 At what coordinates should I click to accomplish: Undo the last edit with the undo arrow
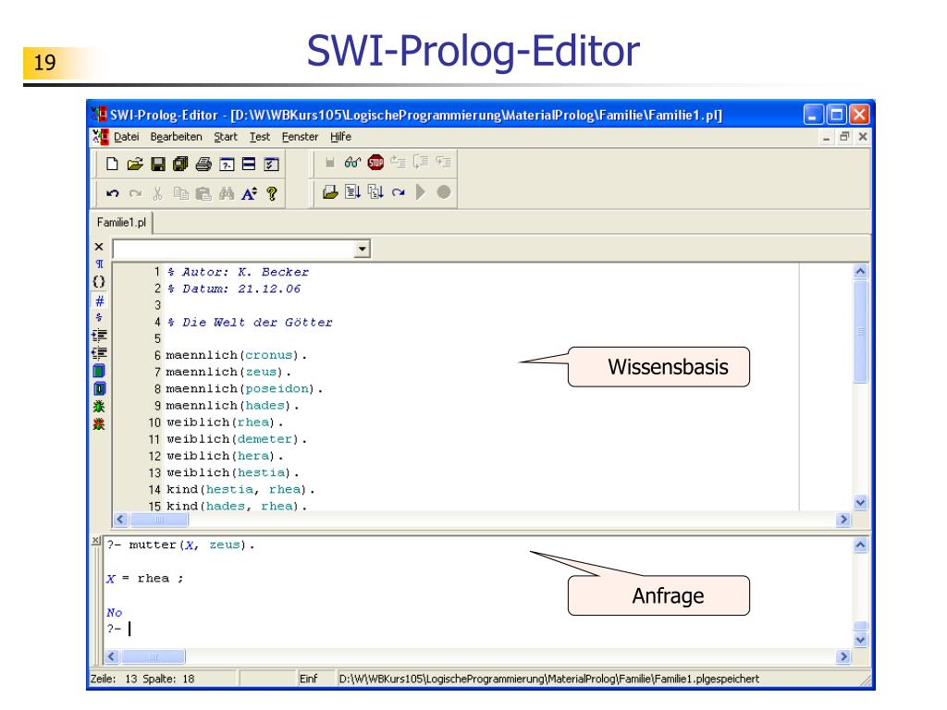coord(112,193)
